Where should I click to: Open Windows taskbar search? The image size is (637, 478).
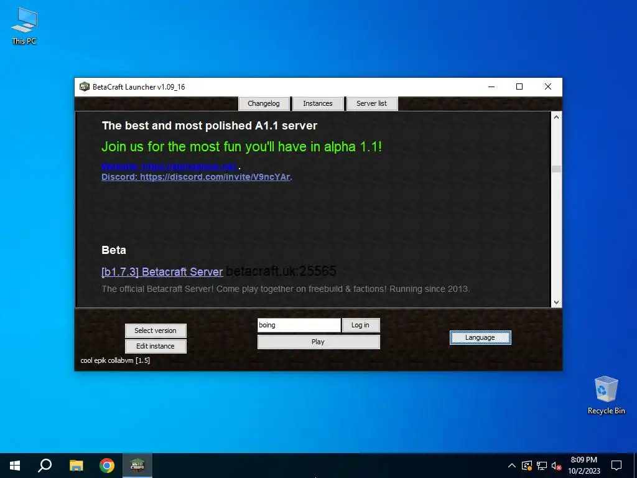click(45, 466)
